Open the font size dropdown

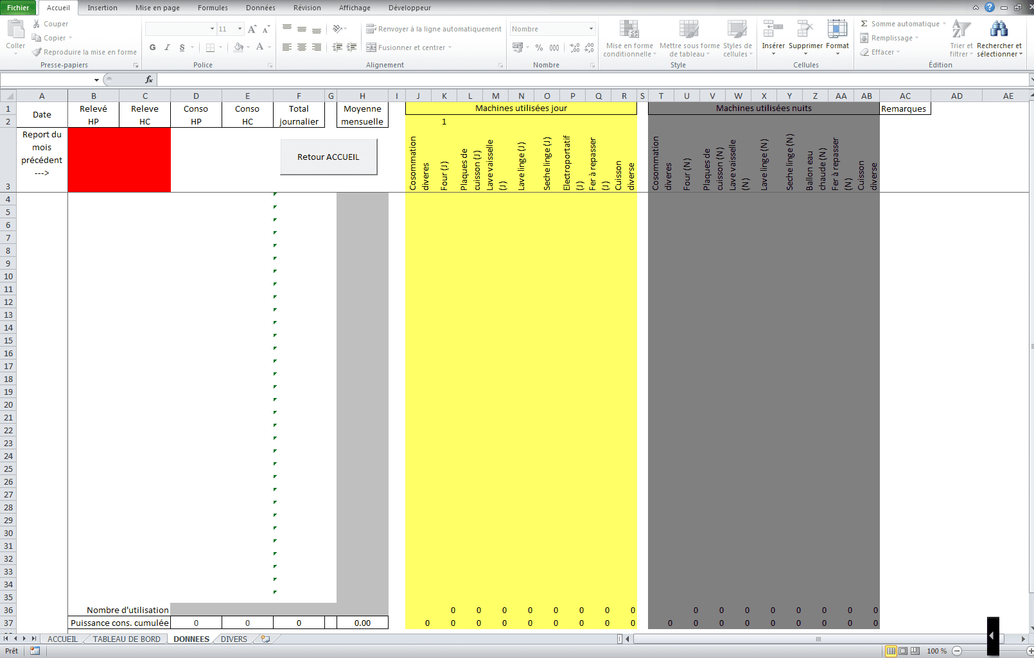[240, 29]
